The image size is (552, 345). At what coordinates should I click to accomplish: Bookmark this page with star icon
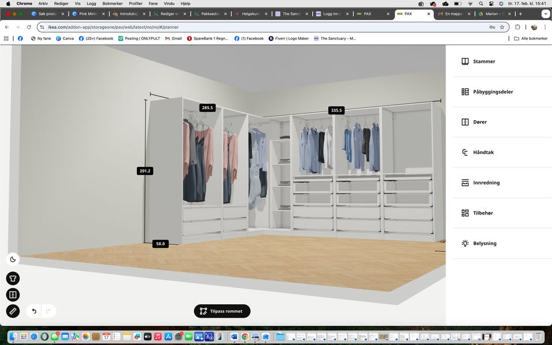pos(502,27)
